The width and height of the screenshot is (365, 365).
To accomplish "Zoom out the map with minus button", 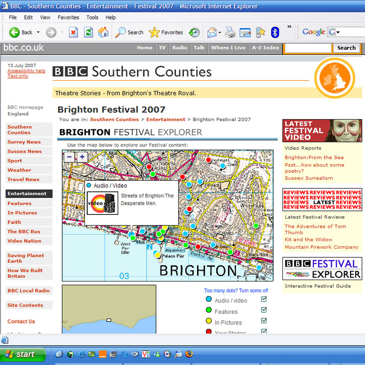I will point(70,157).
